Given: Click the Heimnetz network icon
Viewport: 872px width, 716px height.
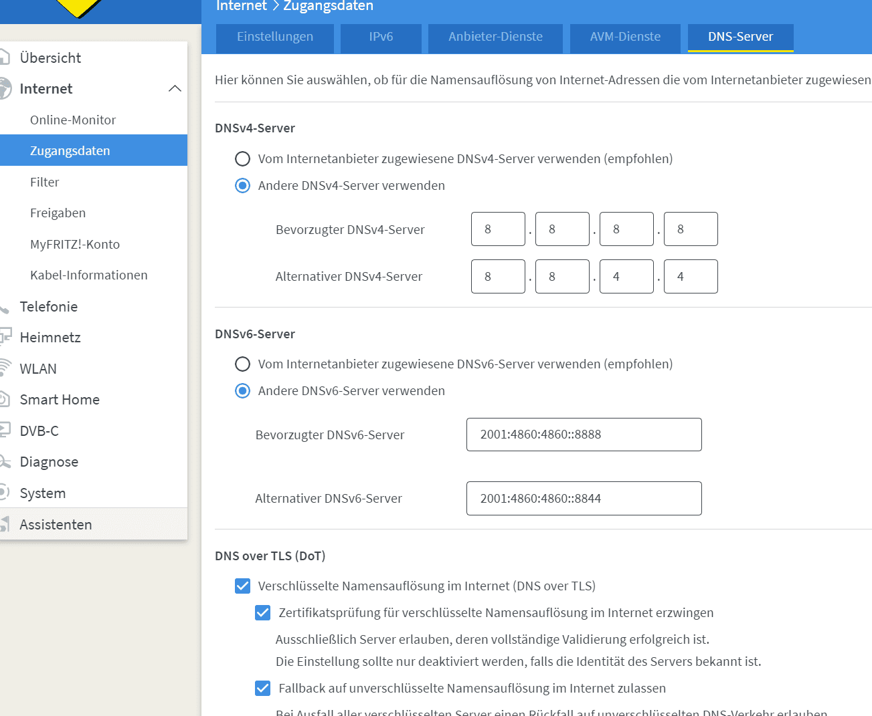Looking at the screenshot, I should pos(5,336).
